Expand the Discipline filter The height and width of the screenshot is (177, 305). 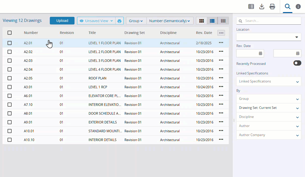269,117
